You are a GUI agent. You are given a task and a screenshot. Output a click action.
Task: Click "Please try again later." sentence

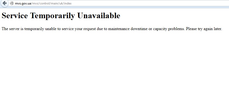tap(204, 29)
